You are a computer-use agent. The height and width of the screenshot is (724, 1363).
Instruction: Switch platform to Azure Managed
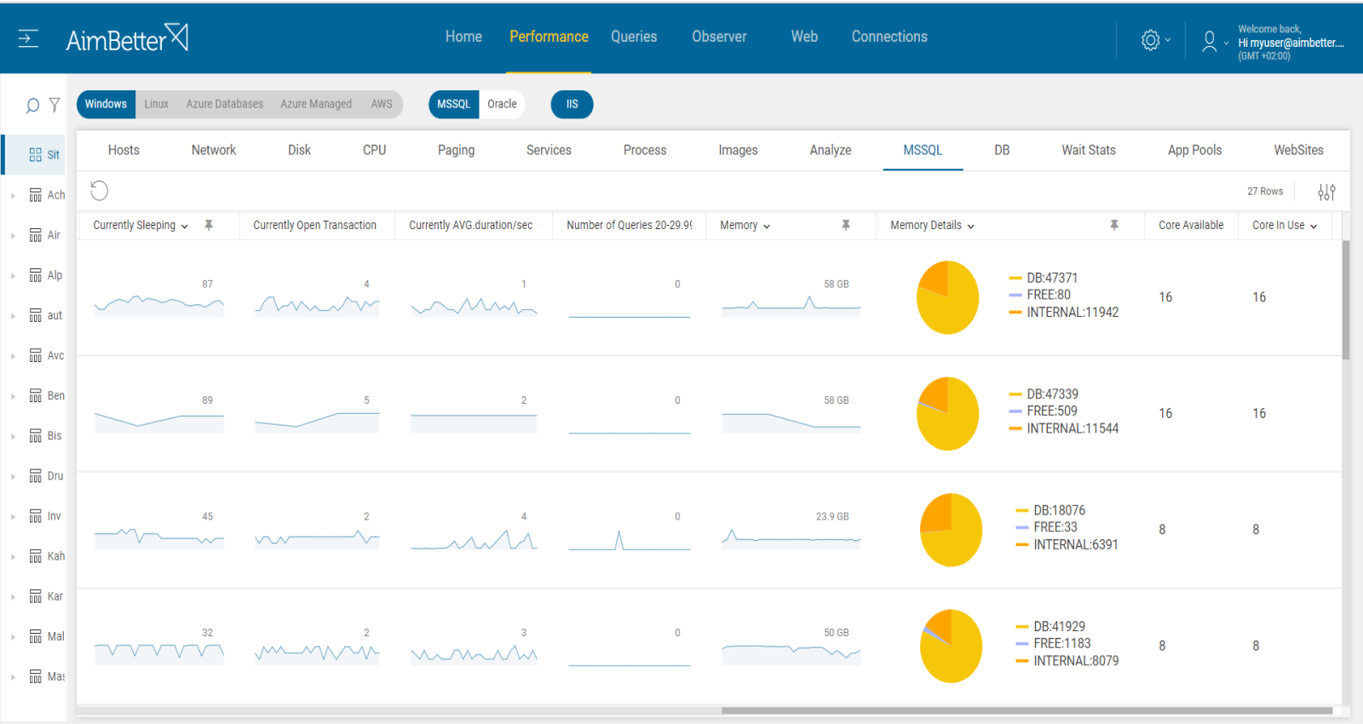[x=316, y=104]
